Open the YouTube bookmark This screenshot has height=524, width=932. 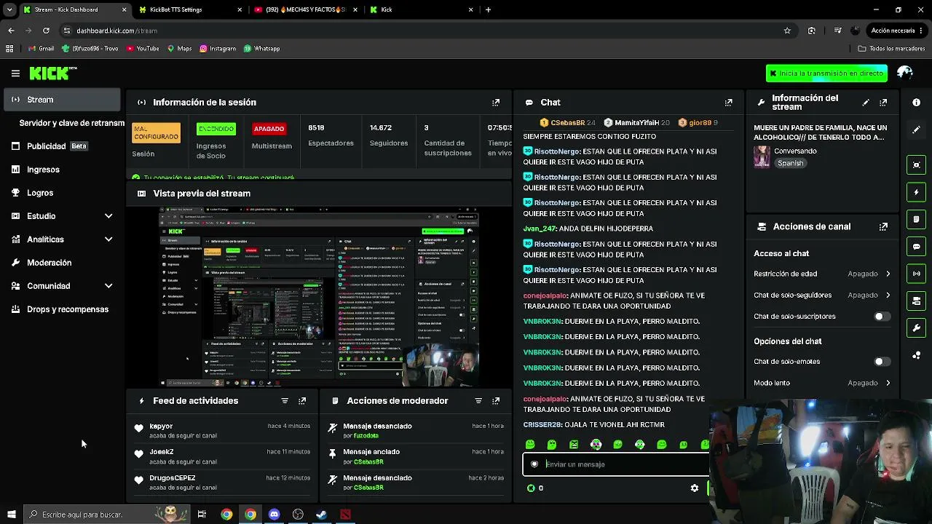pyautogui.click(x=143, y=49)
